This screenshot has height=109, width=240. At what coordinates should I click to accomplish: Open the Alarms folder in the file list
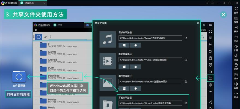tap(63, 53)
